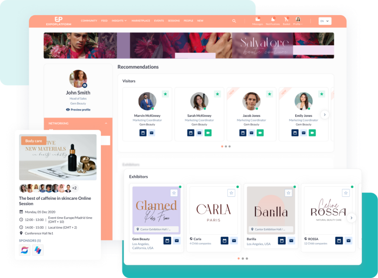Viewport: 378px width, 278px height.
Task: Open Marvin McKinney's profile name
Action: [x=147, y=116]
